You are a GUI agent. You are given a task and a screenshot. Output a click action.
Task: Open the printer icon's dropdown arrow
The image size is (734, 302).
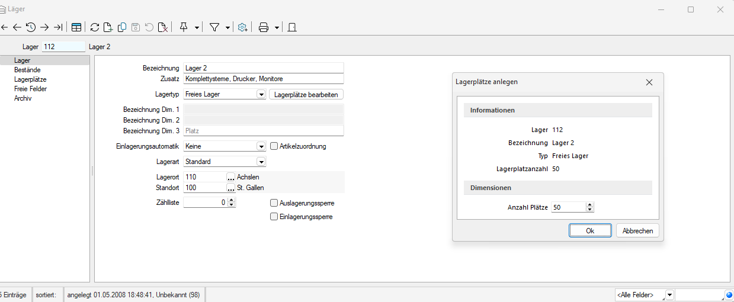(277, 27)
